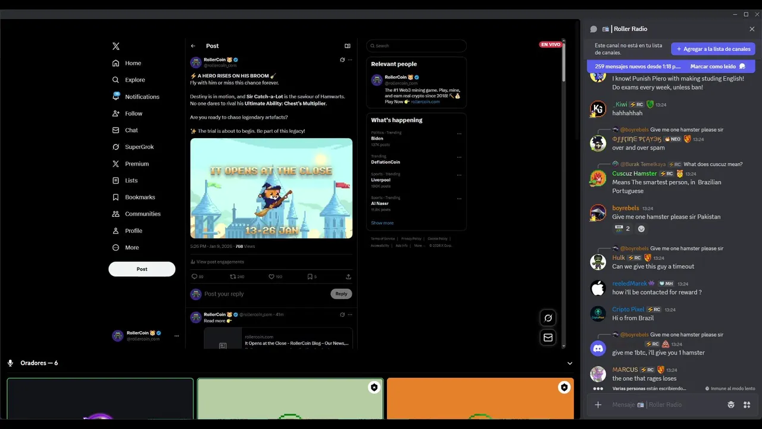The width and height of the screenshot is (762, 429).
Task: Open three-dot menu on 'Read more' reply
Action: [x=350, y=315]
